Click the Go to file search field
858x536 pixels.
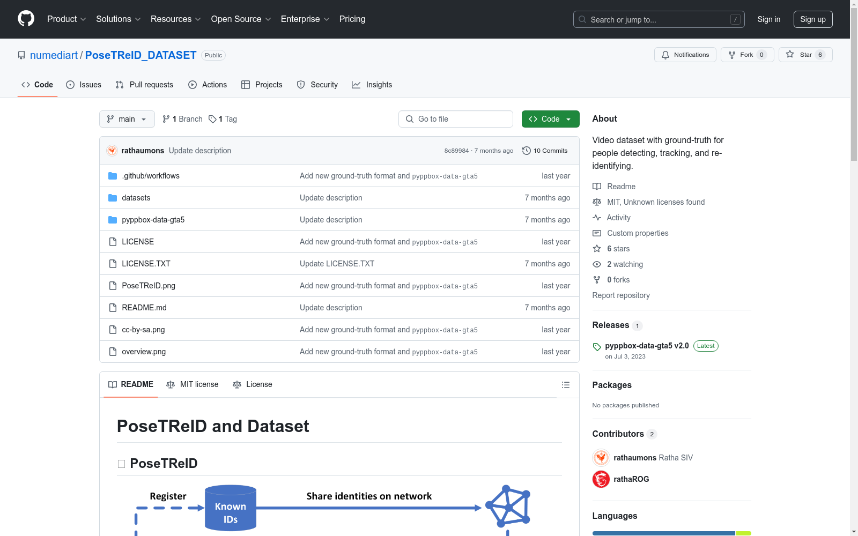coord(456,119)
